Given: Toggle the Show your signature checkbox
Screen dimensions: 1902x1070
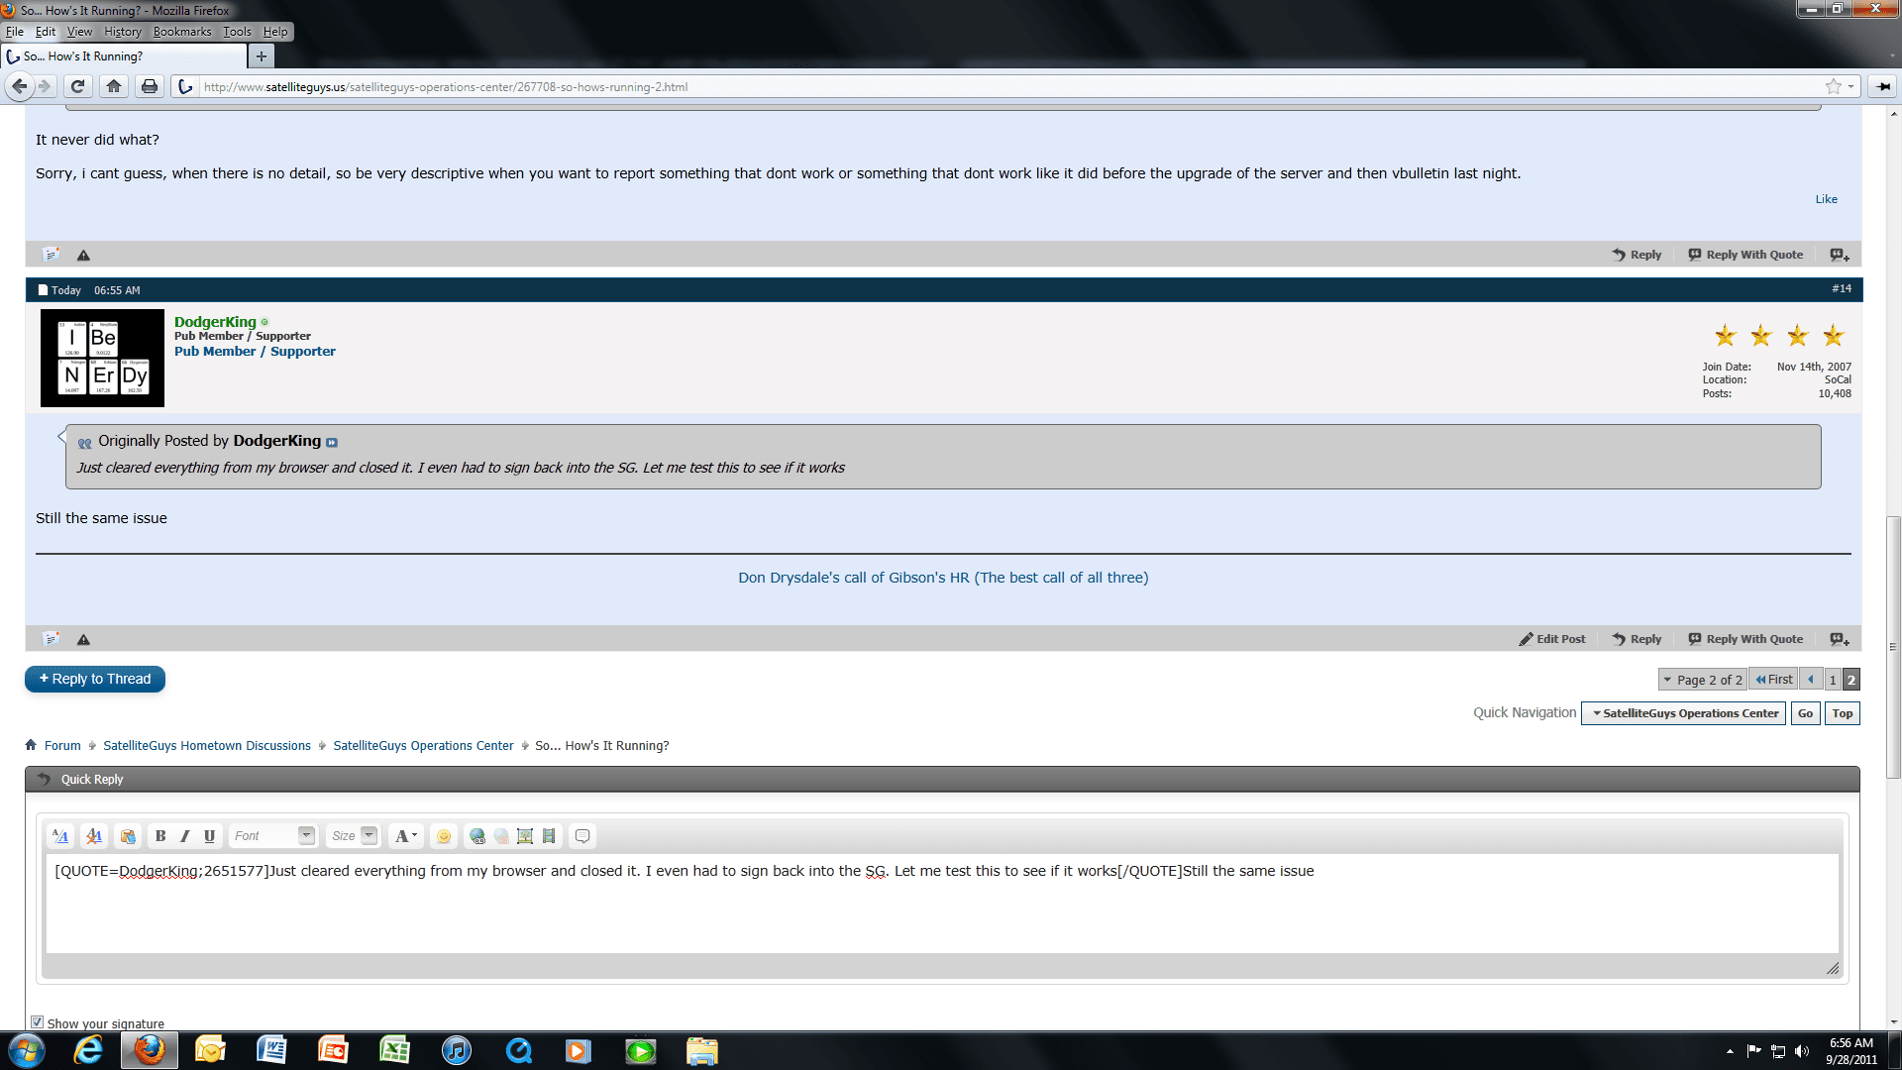Looking at the screenshot, I should click(x=37, y=1022).
